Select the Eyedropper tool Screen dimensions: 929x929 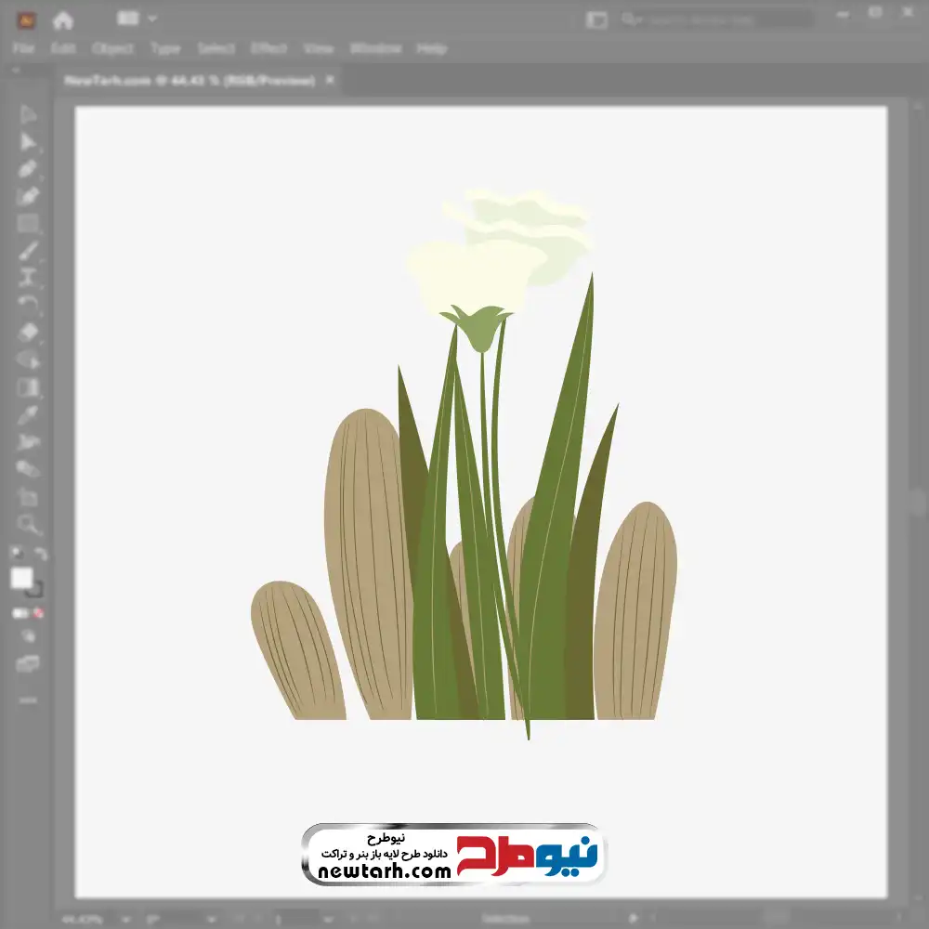tap(28, 414)
